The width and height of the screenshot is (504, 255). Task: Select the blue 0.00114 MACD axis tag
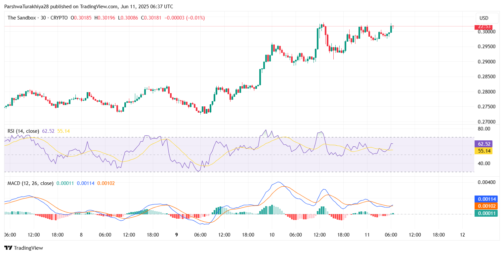point(486,199)
